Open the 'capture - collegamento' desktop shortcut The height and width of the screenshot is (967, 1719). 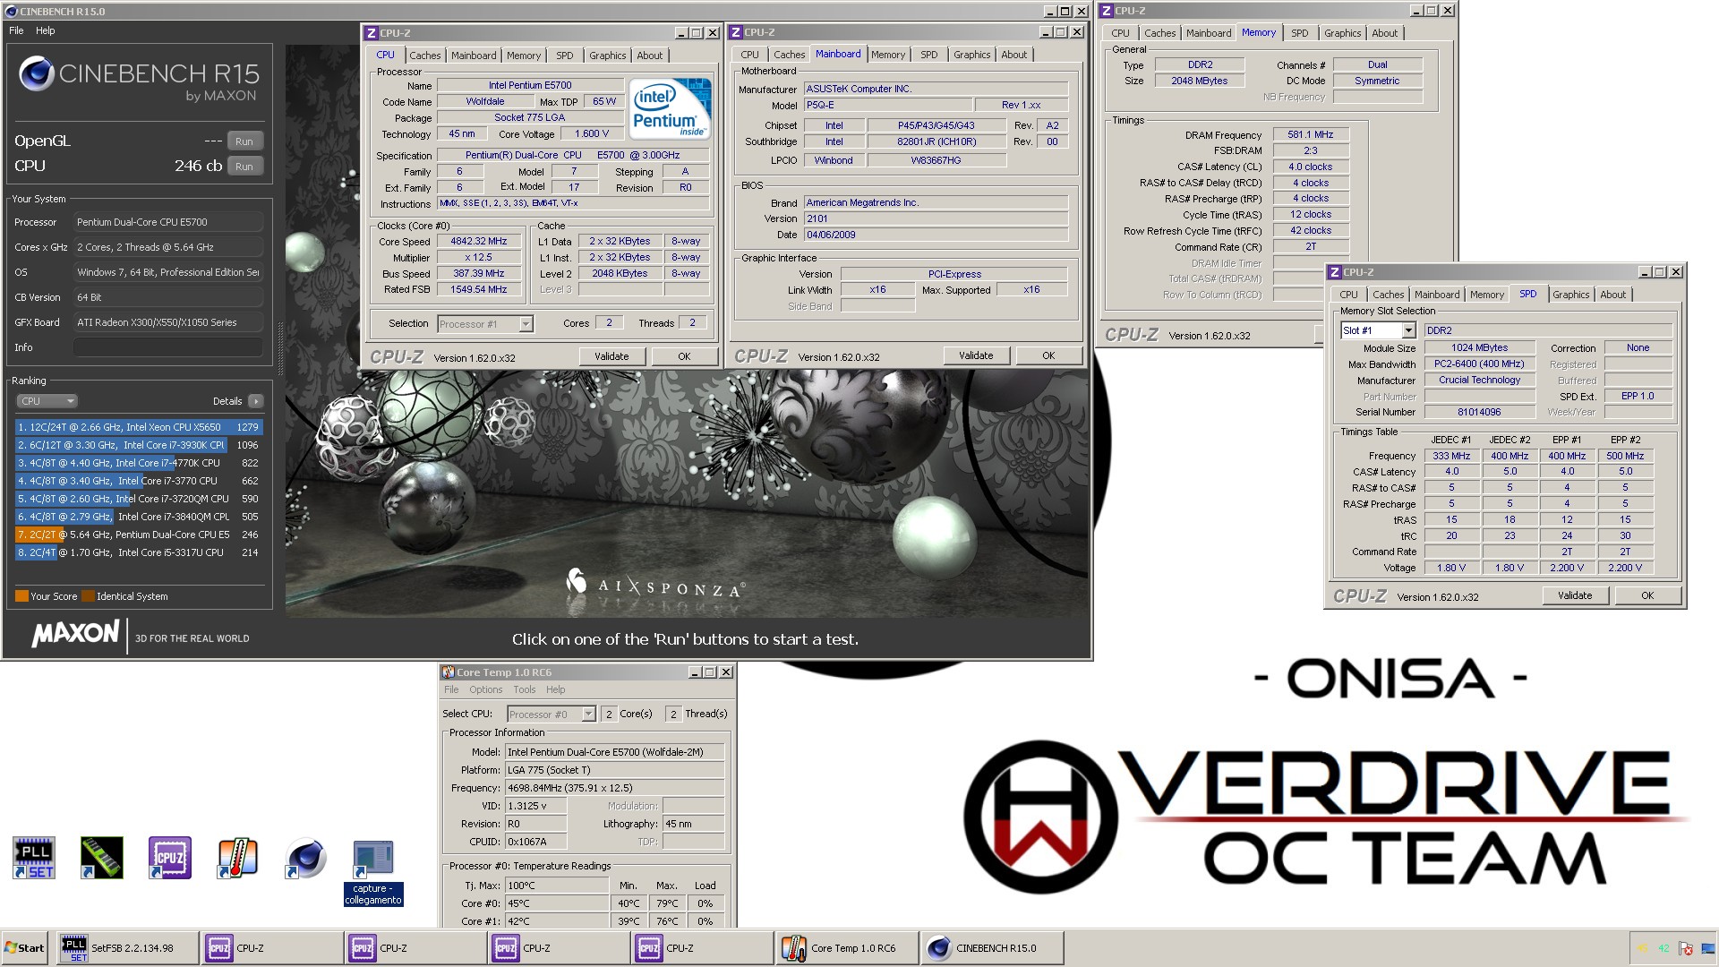(x=373, y=873)
